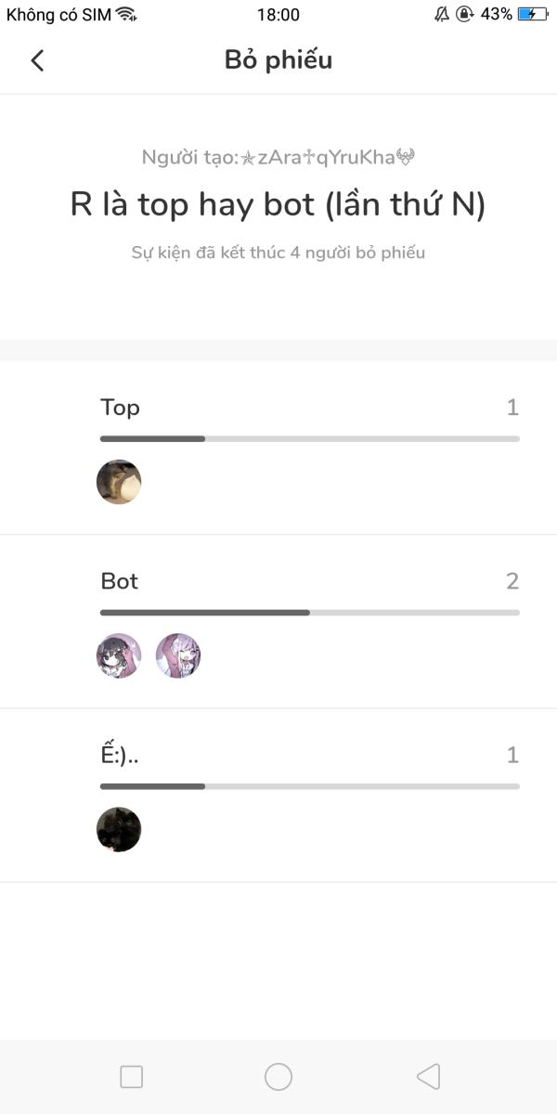Select the "Bot" poll option label

point(120,581)
